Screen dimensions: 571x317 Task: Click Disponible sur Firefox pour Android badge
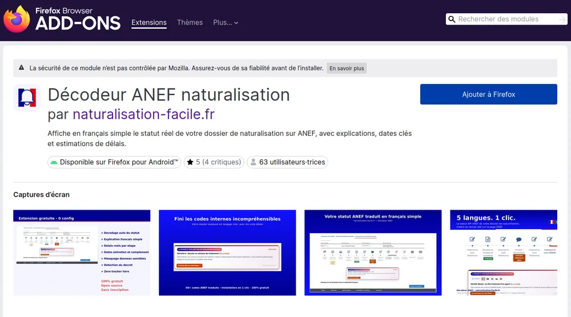[x=114, y=162]
